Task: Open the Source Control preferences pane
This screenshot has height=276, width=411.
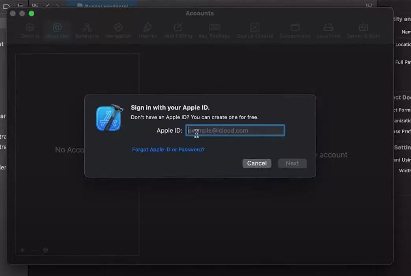Action: click(254, 30)
